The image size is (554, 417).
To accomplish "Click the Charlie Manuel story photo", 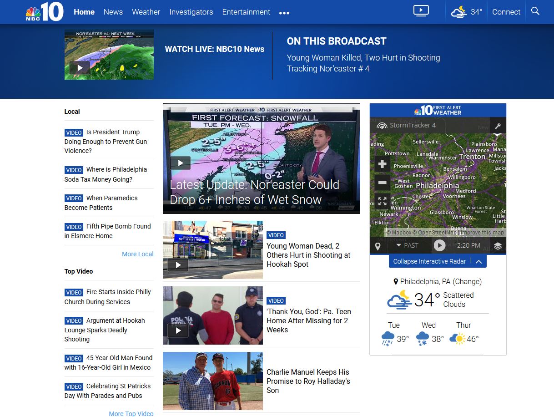I will (213, 381).
